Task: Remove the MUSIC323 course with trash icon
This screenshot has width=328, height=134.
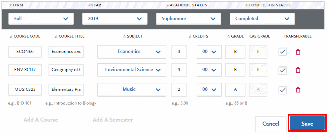Action: [298, 90]
